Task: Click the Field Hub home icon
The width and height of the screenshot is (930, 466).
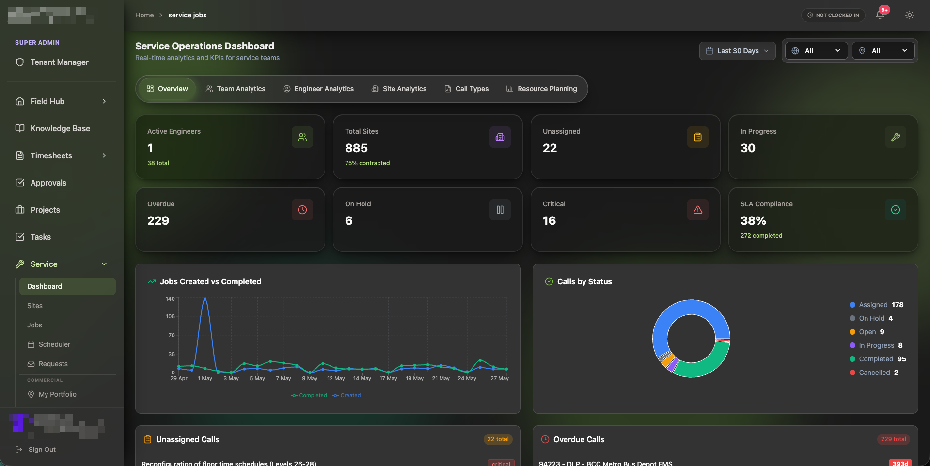Action: pyautogui.click(x=20, y=101)
